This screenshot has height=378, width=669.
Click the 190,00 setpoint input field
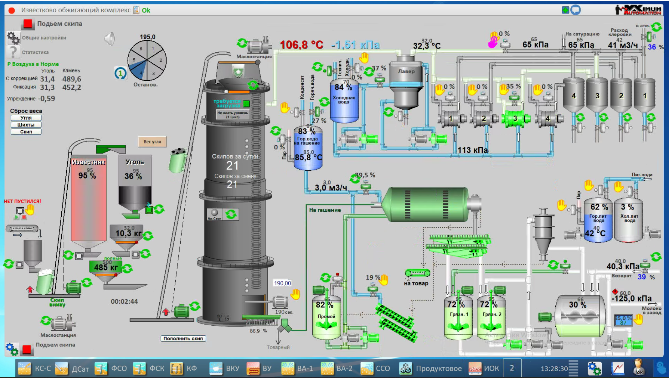click(x=282, y=283)
